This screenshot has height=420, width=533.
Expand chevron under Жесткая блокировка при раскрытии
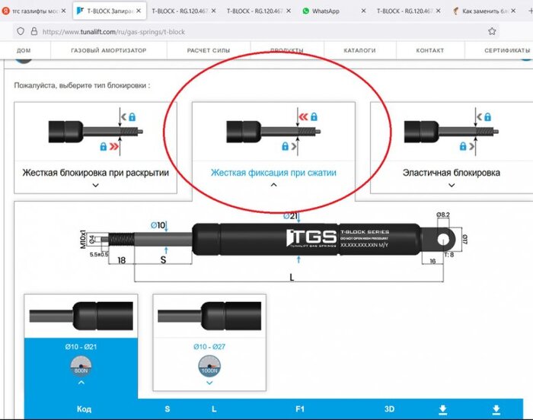pos(95,185)
